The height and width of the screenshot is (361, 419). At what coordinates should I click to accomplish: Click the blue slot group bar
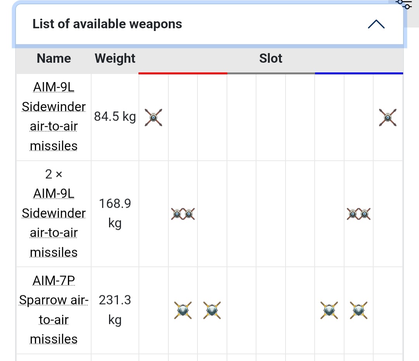359,73
